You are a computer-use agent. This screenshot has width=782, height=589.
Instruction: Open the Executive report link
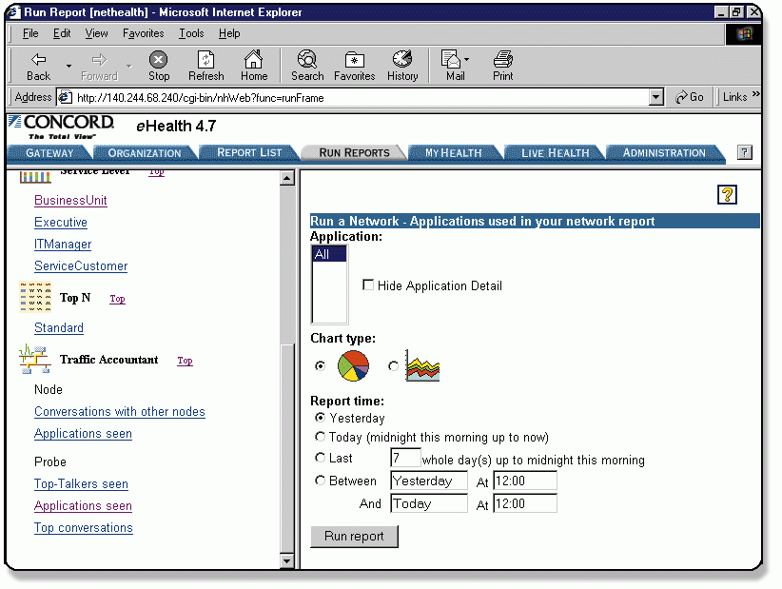click(61, 223)
